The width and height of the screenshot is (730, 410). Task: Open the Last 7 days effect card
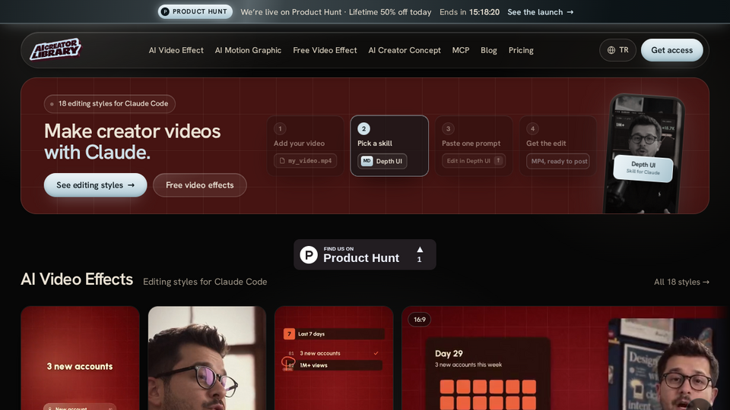tap(334, 358)
